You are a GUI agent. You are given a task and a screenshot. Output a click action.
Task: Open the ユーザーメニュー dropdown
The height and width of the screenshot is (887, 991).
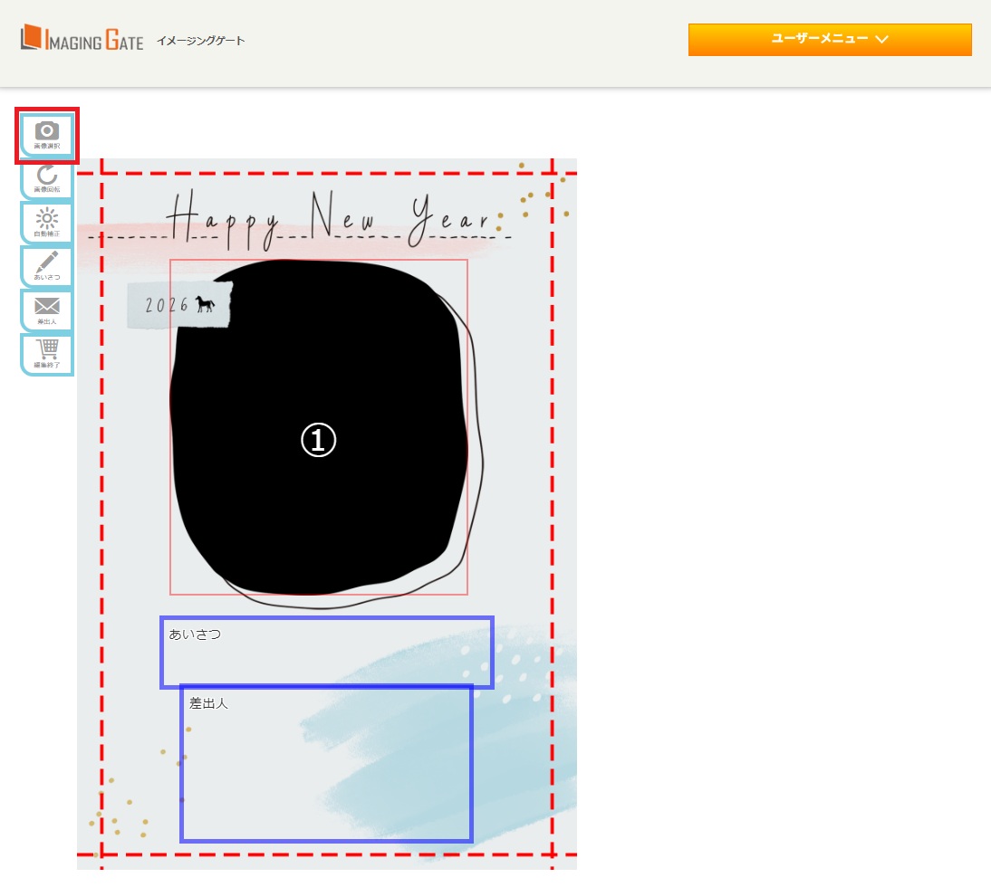(x=829, y=40)
